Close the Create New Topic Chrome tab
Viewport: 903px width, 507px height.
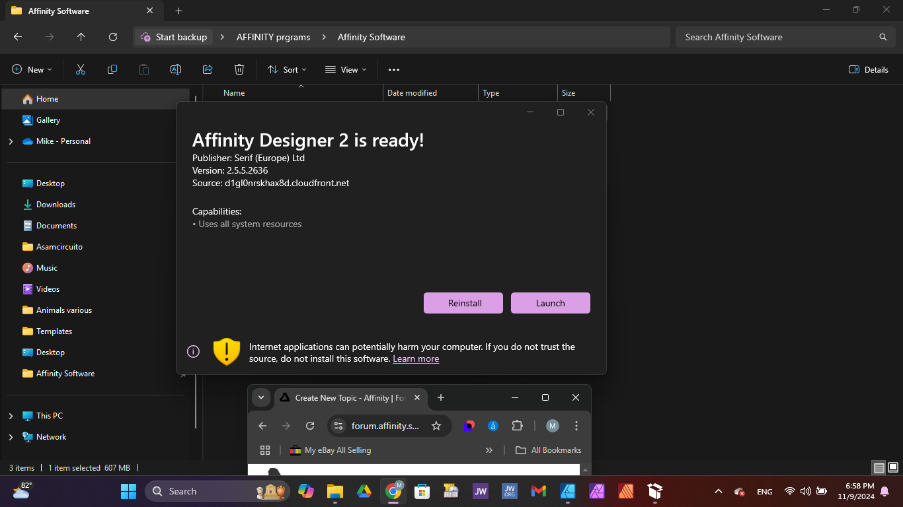(417, 397)
